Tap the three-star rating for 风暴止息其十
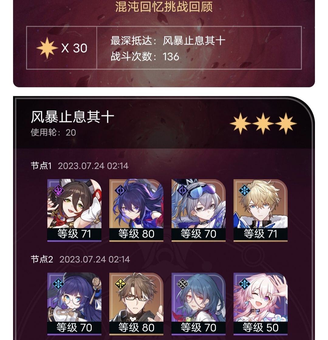 click(x=263, y=123)
